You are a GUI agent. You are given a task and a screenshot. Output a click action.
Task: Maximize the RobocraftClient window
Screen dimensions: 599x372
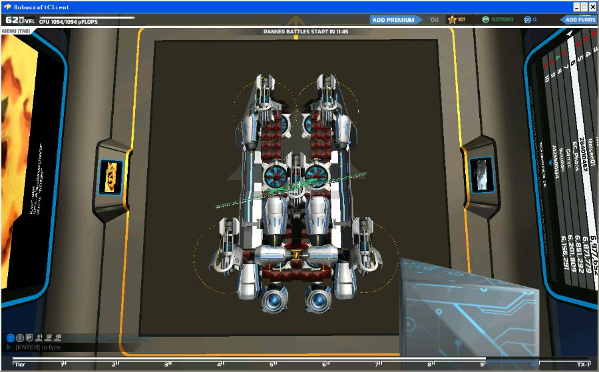tap(584, 7)
